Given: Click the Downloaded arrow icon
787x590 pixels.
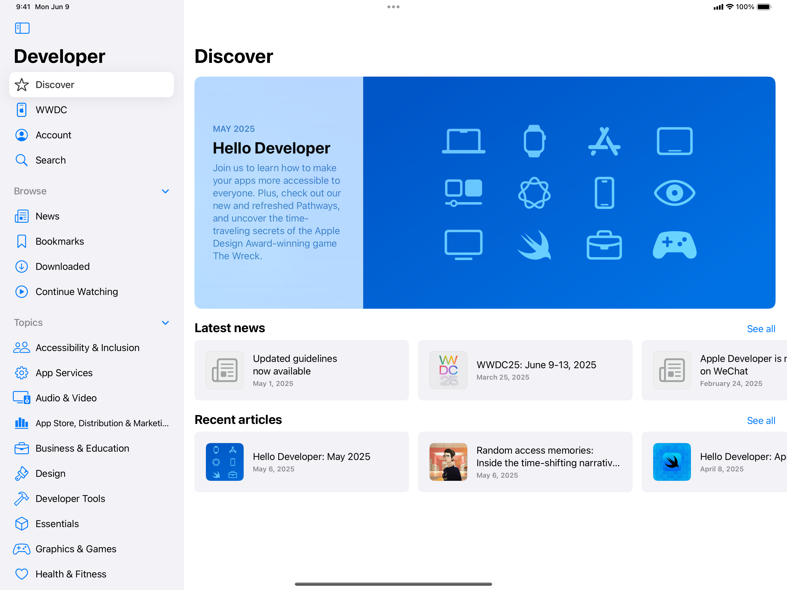Looking at the screenshot, I should [x=21, y=266].
